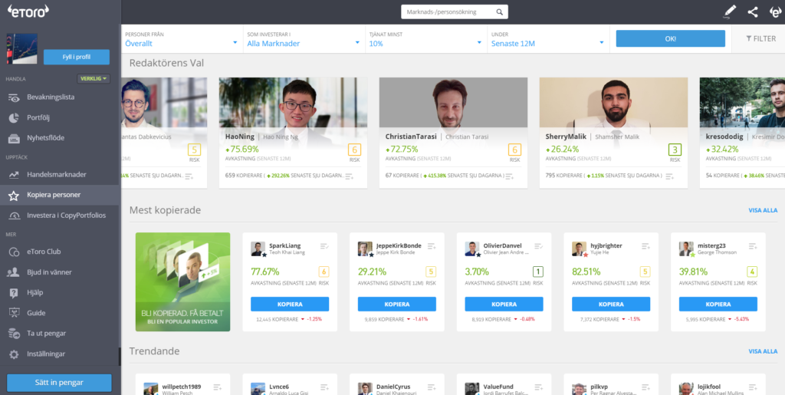Expand the Som investerar i dropdown
The height and width of the screenshot is (395, 785).
click(x=304, y=40)
